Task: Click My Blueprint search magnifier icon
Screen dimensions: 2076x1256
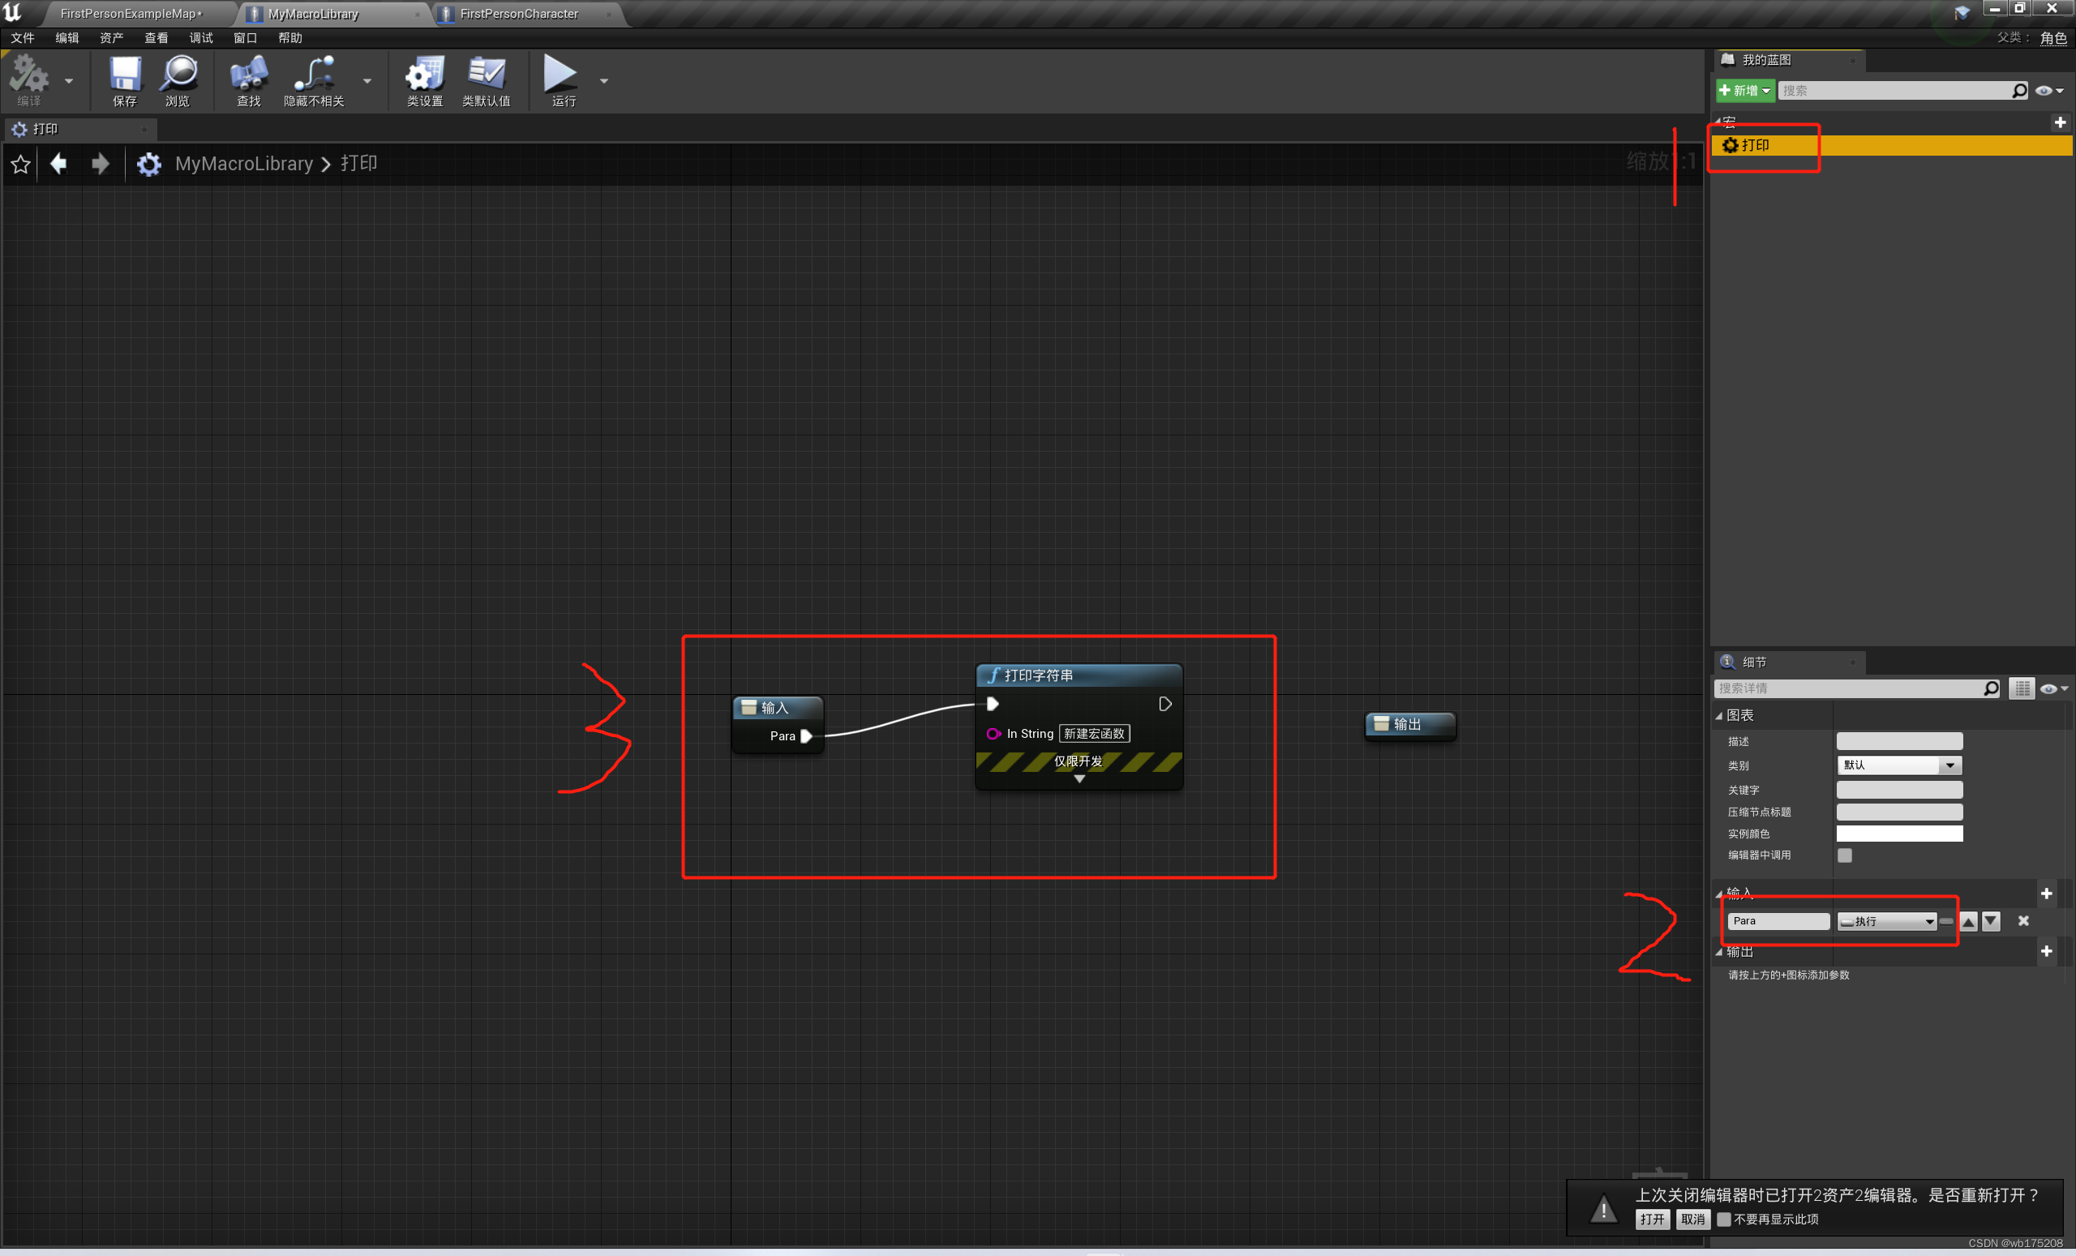Action: click(x=2019, y=90)
